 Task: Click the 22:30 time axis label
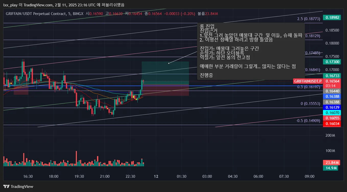click(130, 176)
